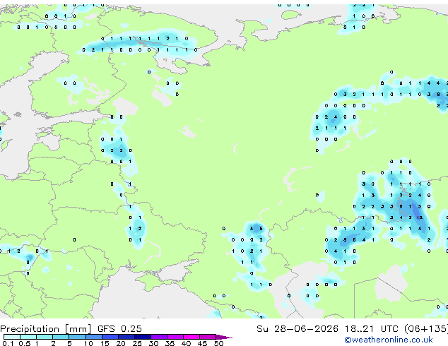Pick the 15–20 mm legend color swatch
The image size is (448, 346).
coord(110,337)
